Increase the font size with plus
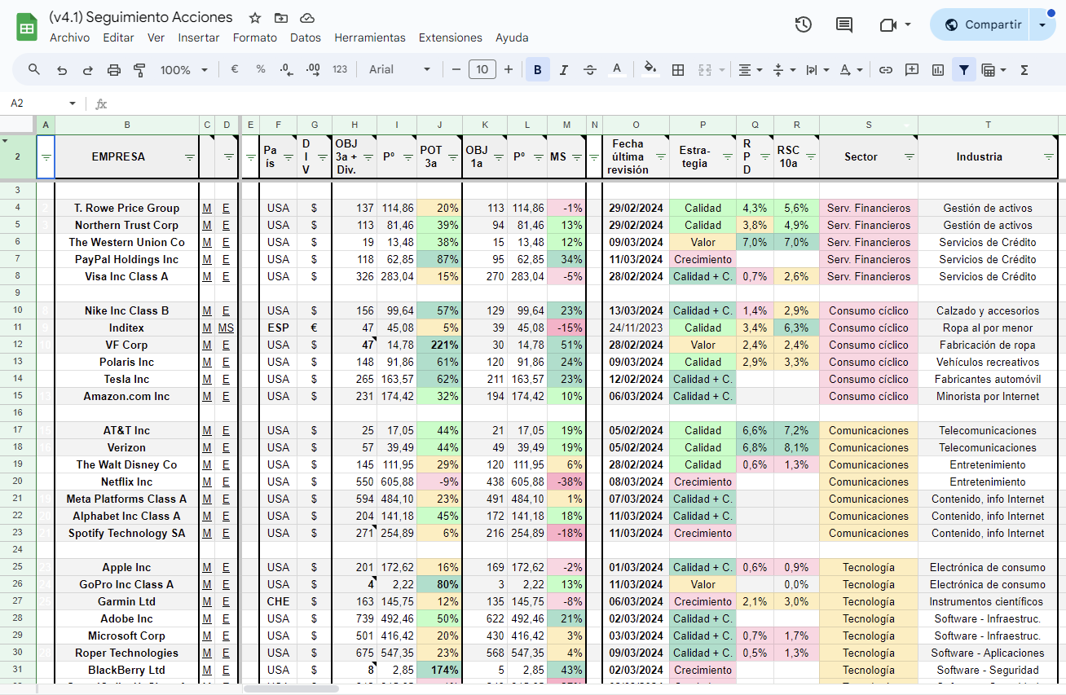The width and height of the screenshot is (1066, 695). point(509,70)
